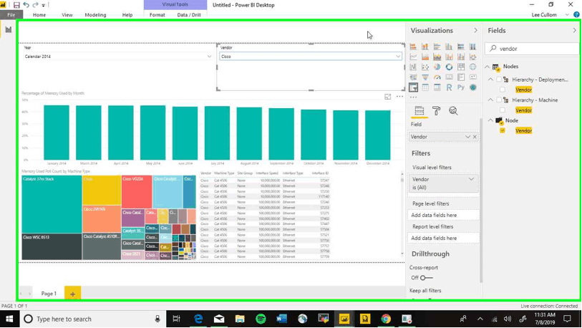Check Vendor under Hierarchy - Machine
Viewport: 582px width, 328px height.
point(503,110)
